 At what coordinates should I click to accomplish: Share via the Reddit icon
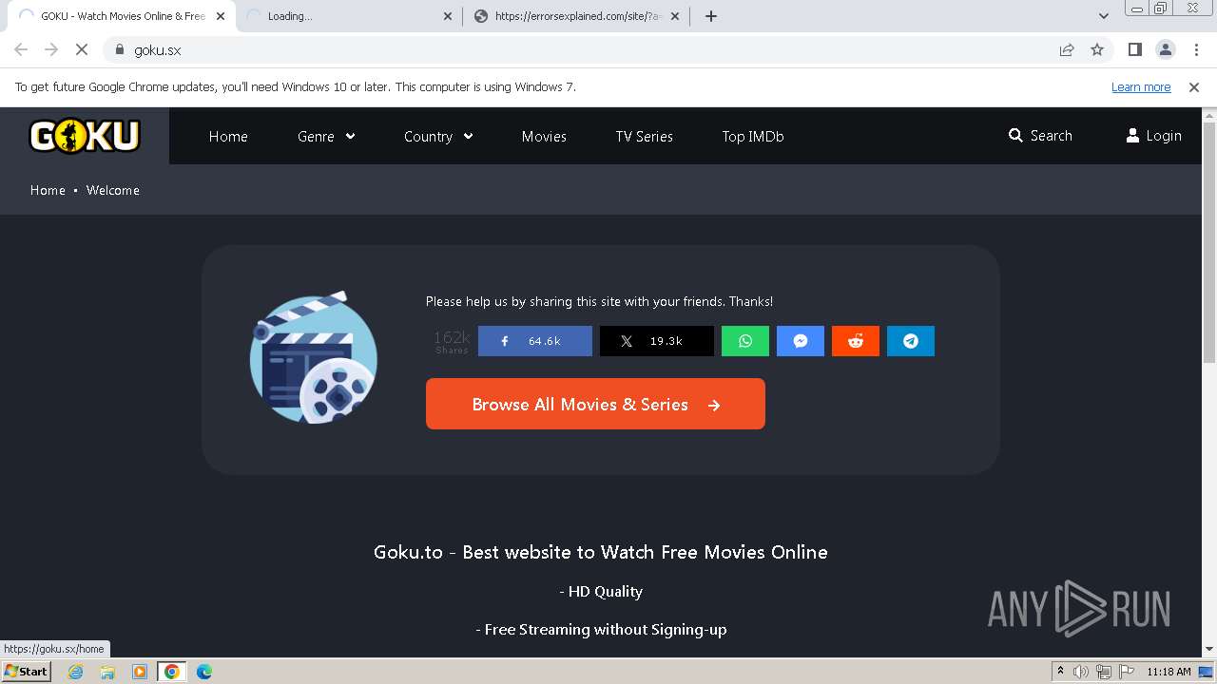pyautogui.click(x=856, y=341)
